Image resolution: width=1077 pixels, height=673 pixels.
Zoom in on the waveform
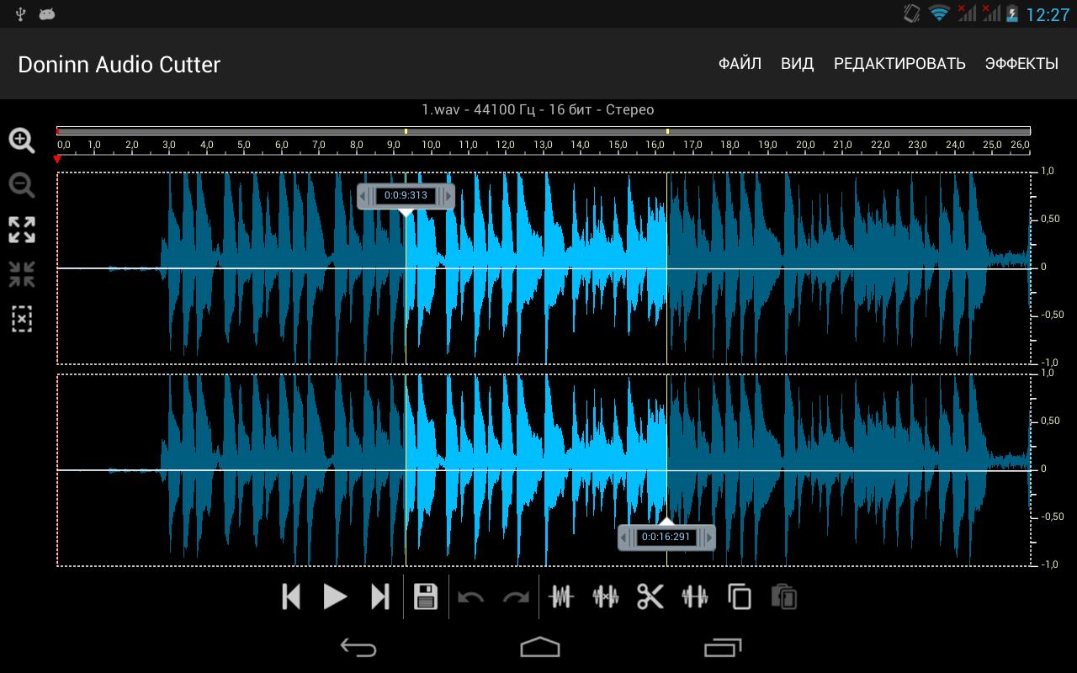(22, 140)
